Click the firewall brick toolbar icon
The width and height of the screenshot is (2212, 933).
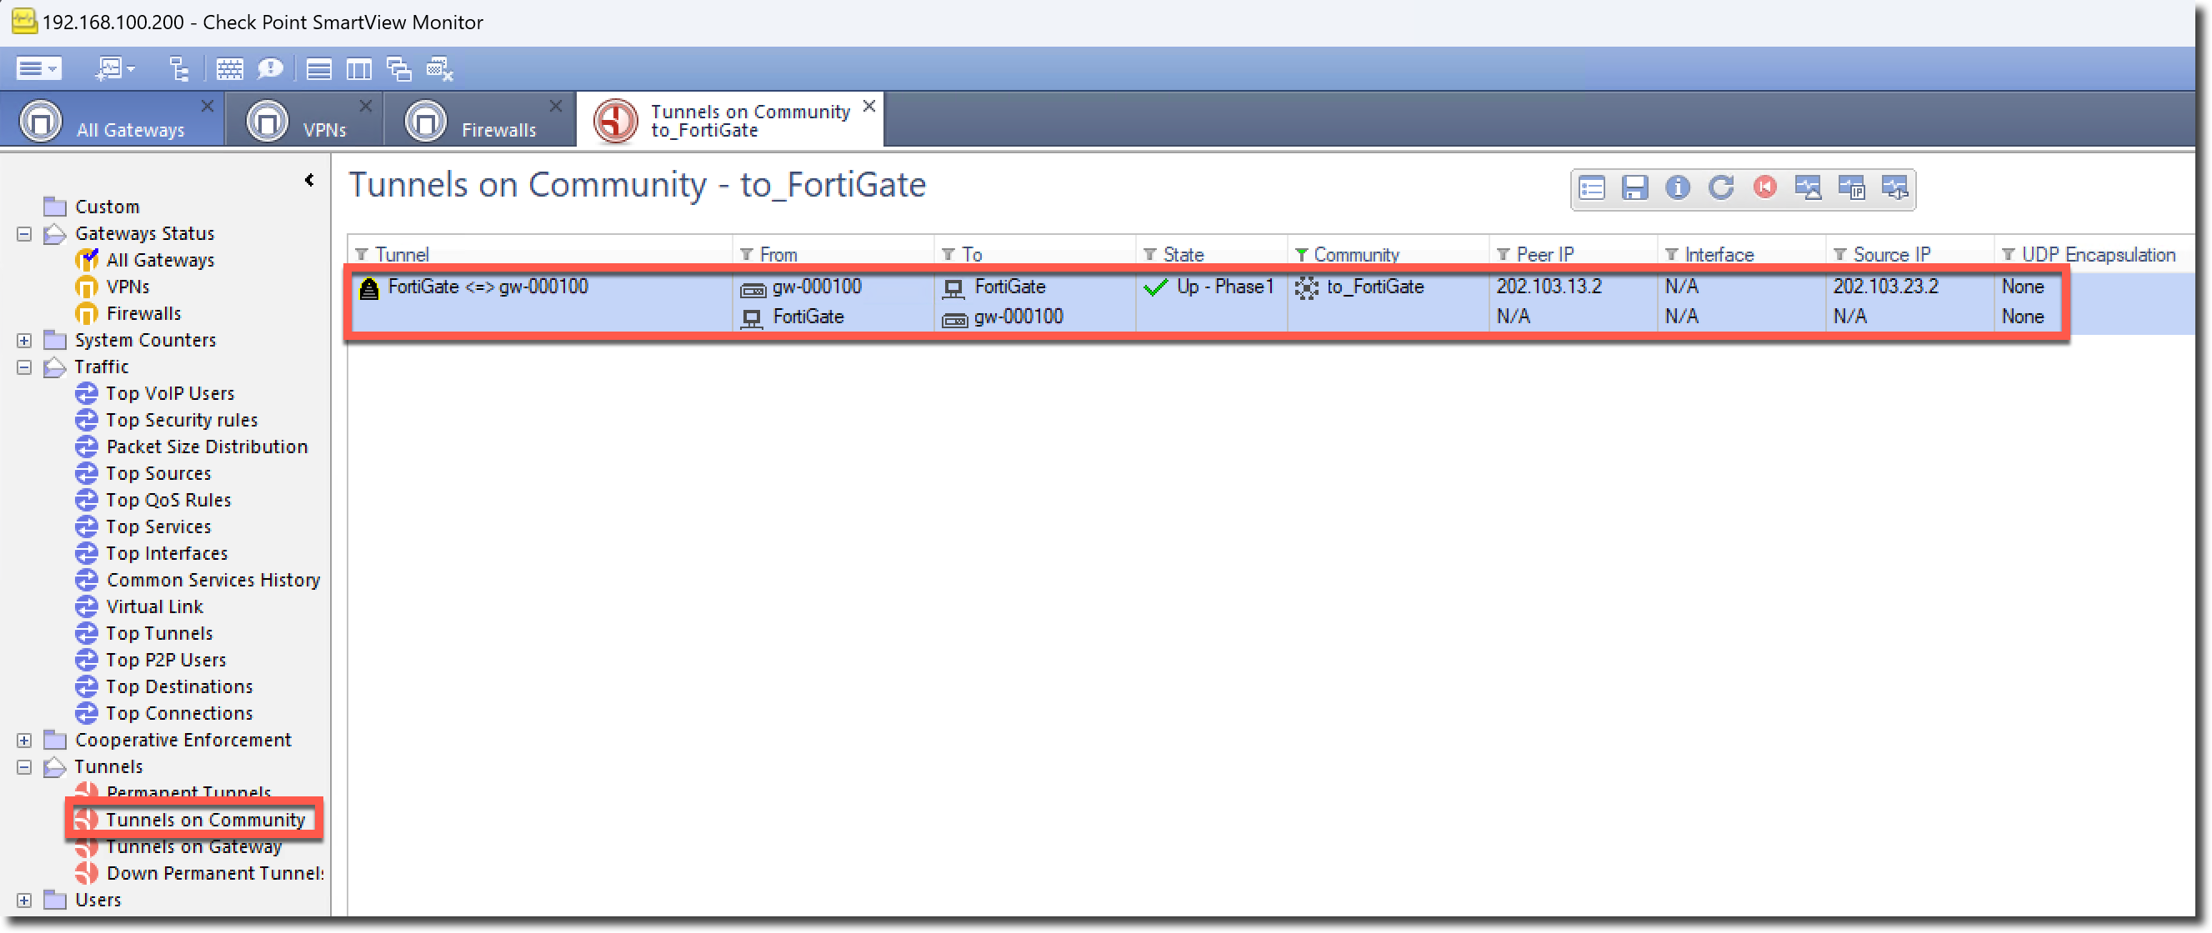tap(229, 68)
